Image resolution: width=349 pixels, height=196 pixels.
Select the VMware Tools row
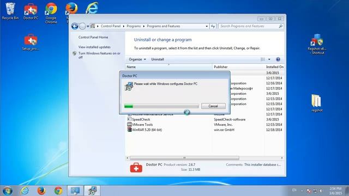tap(204, 125)
